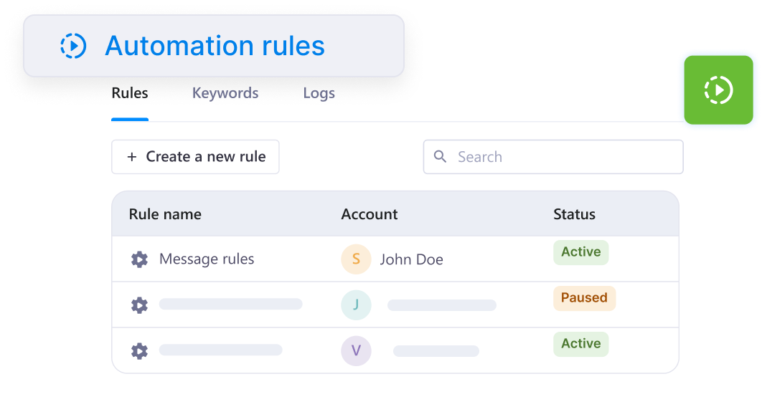Open settings gear for Message rules
This screenshot has height=412, width=762.
tap(139, 259)
